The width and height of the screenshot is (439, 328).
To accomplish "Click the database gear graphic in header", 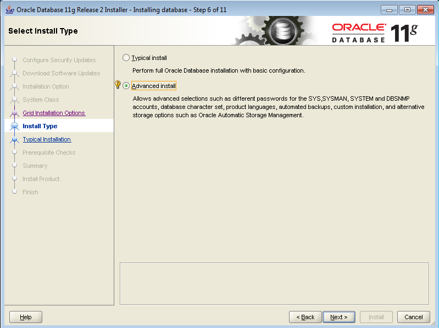I will click(x=284, y=31).
